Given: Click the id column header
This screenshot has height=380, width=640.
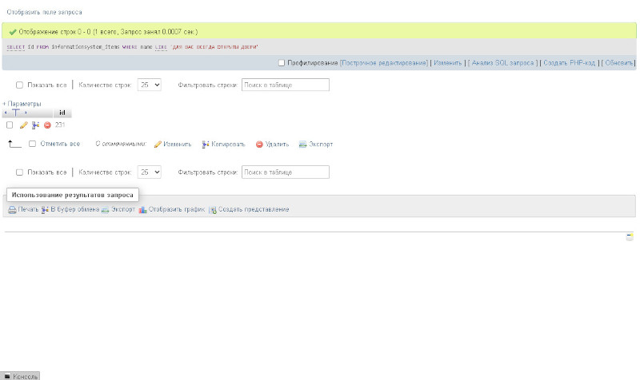Looking at the screenshot, I should click(x=62, y=113).
